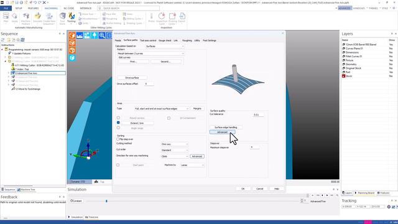The image size is (398, 224).
Task: Click the Surface edge handling button
Action: click(x=226, y=127)
